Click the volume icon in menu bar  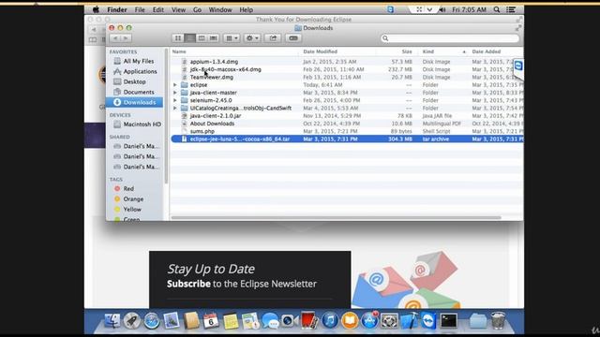(x=442, y=10)
